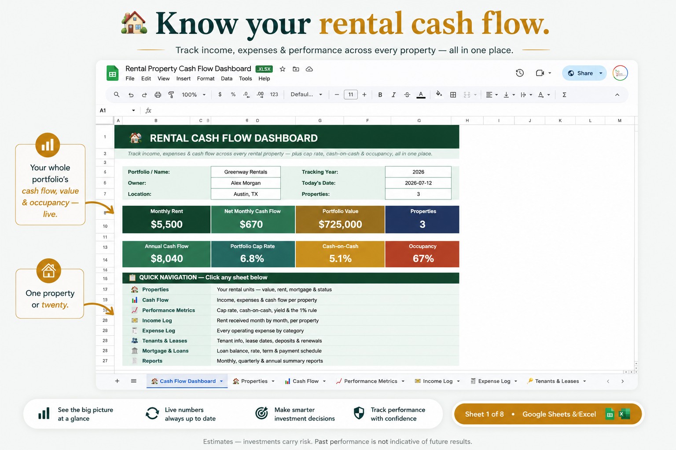Print the spreadsheet

158,94
